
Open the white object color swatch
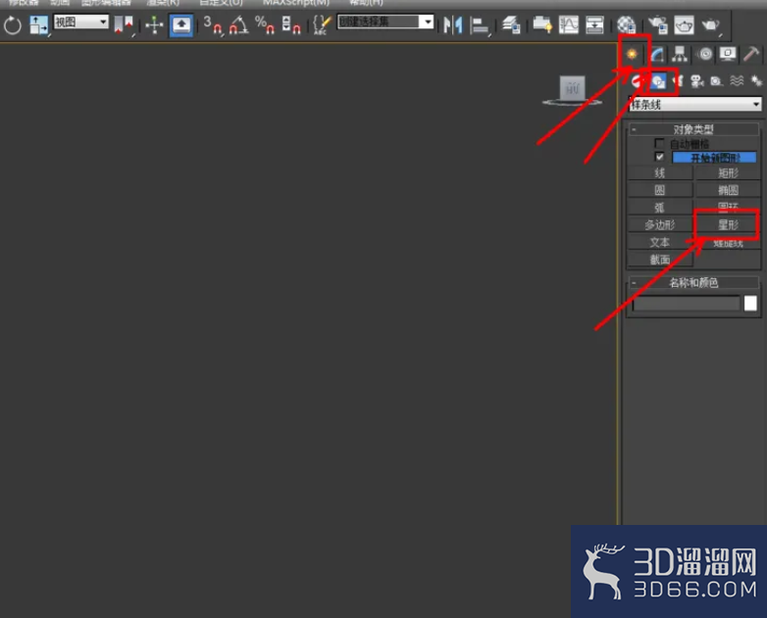[750, 304]
